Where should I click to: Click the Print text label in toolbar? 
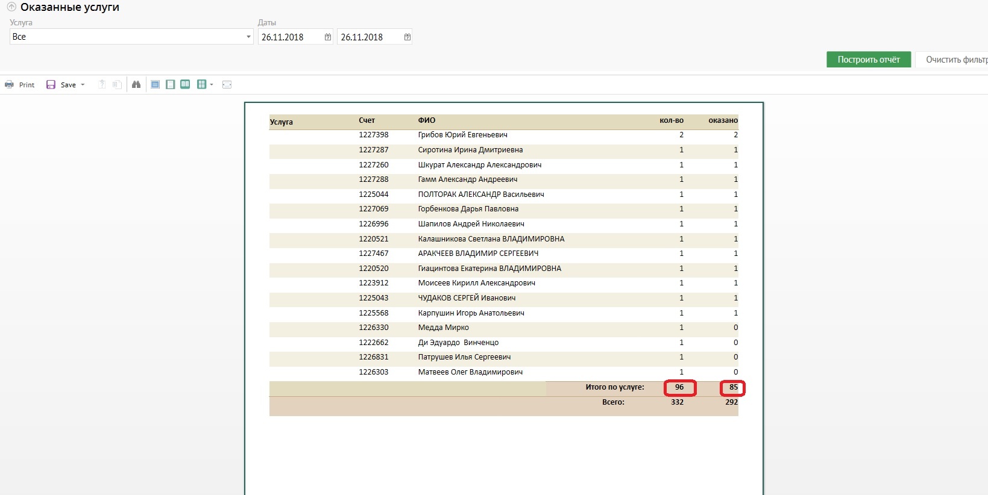point(27,85)
